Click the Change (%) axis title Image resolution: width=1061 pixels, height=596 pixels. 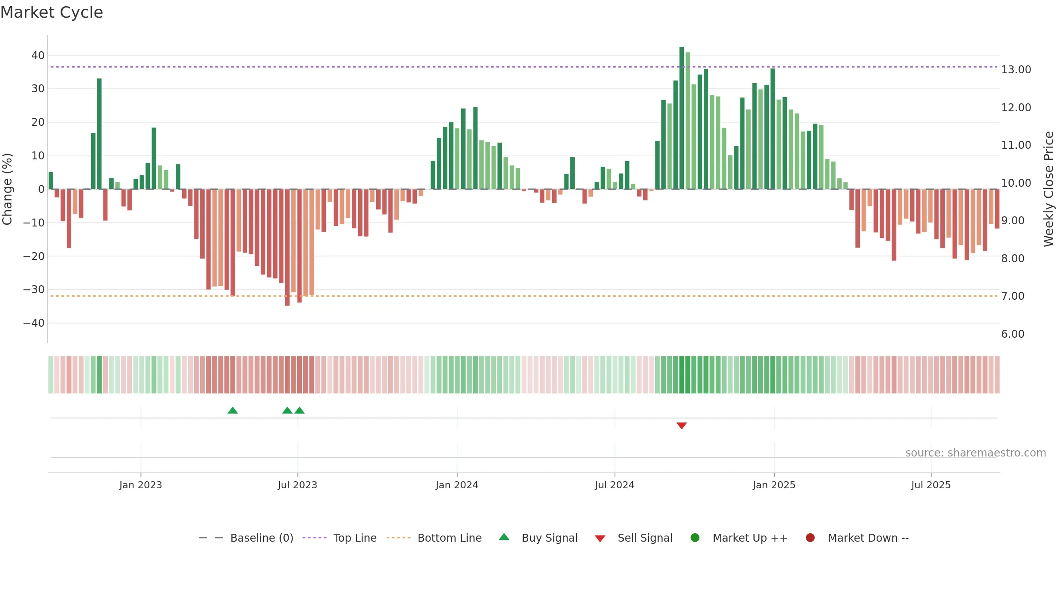click(x=7, y=189)
